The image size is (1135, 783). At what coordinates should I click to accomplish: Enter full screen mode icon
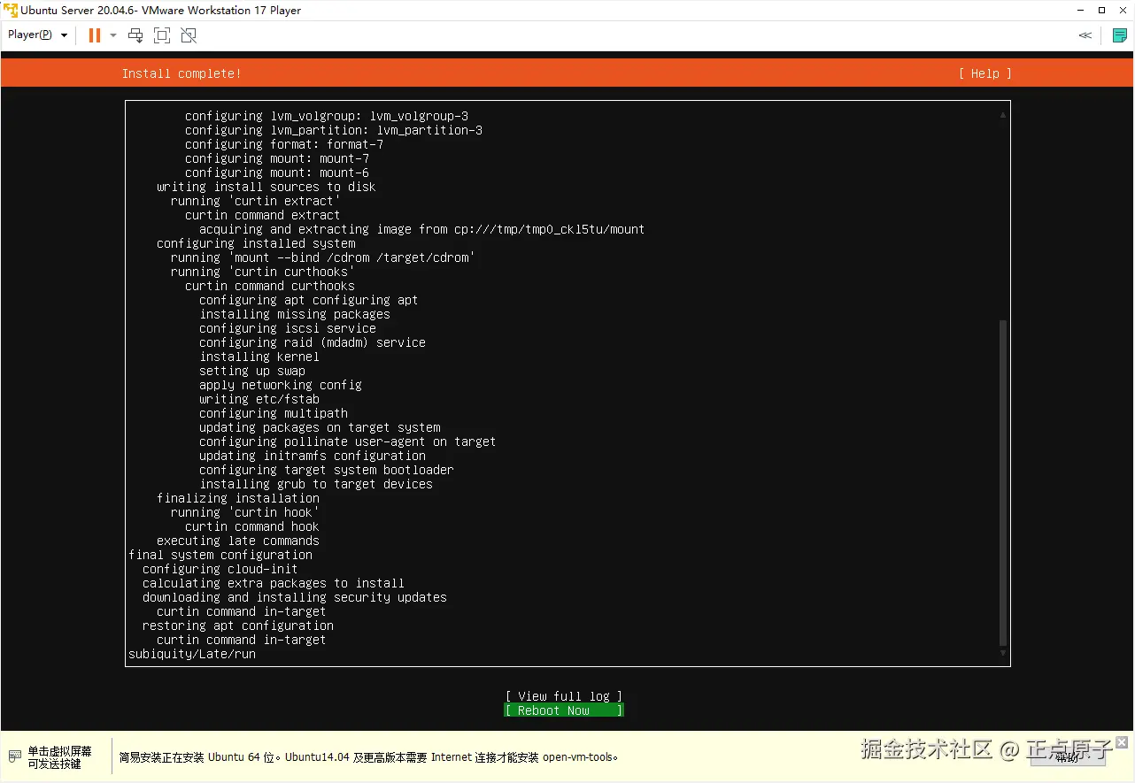[162, 35]
